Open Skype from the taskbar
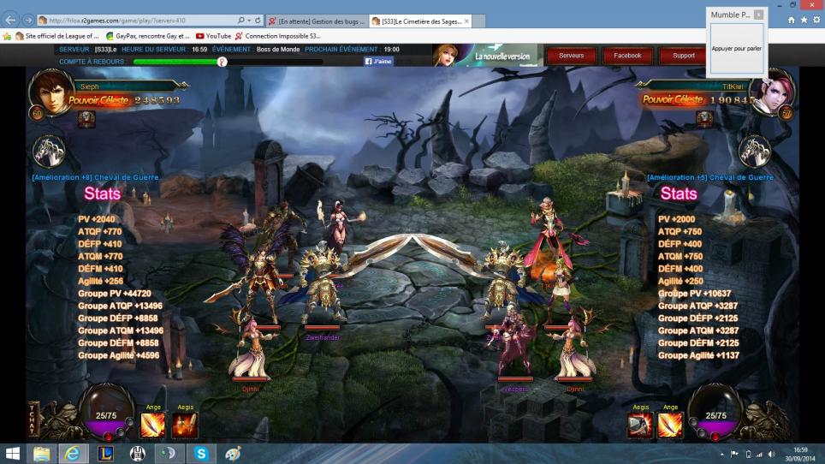Viewport: 825px width, 464px height. (201, 454)
